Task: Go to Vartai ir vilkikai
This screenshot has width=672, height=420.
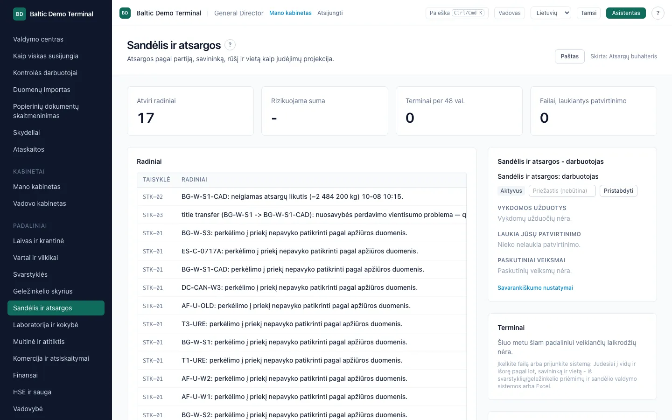Action: [56, 258]
